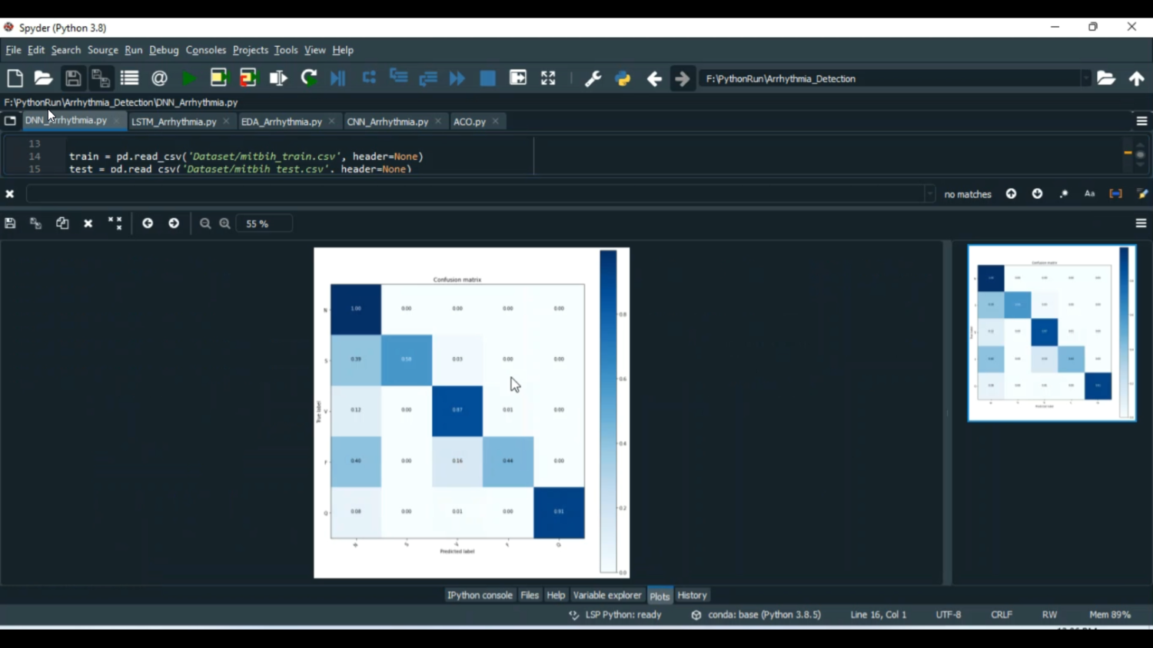This screenshot has width=1153, height=648.
Task: Open the find field history dropdown
Action: [929, 194]
